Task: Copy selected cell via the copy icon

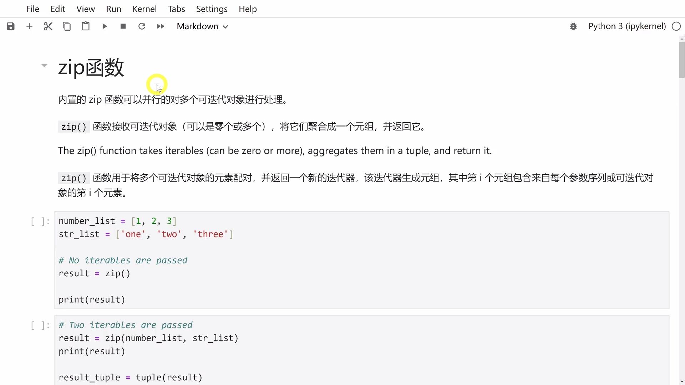Action: pos(67,26)
